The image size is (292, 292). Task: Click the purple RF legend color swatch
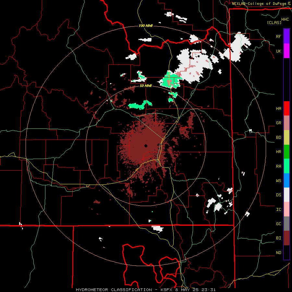pos(286,36)
